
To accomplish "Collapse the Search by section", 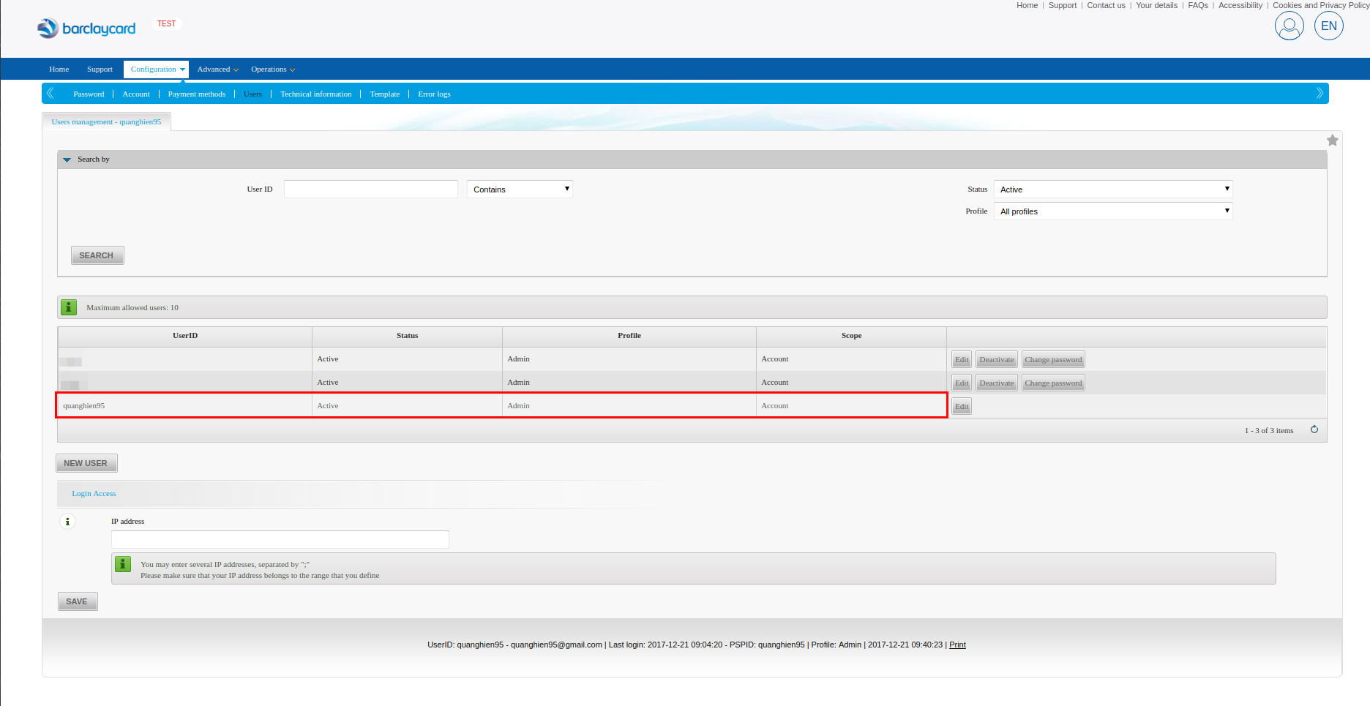I will pyautogui.click(x=67, y=159).
